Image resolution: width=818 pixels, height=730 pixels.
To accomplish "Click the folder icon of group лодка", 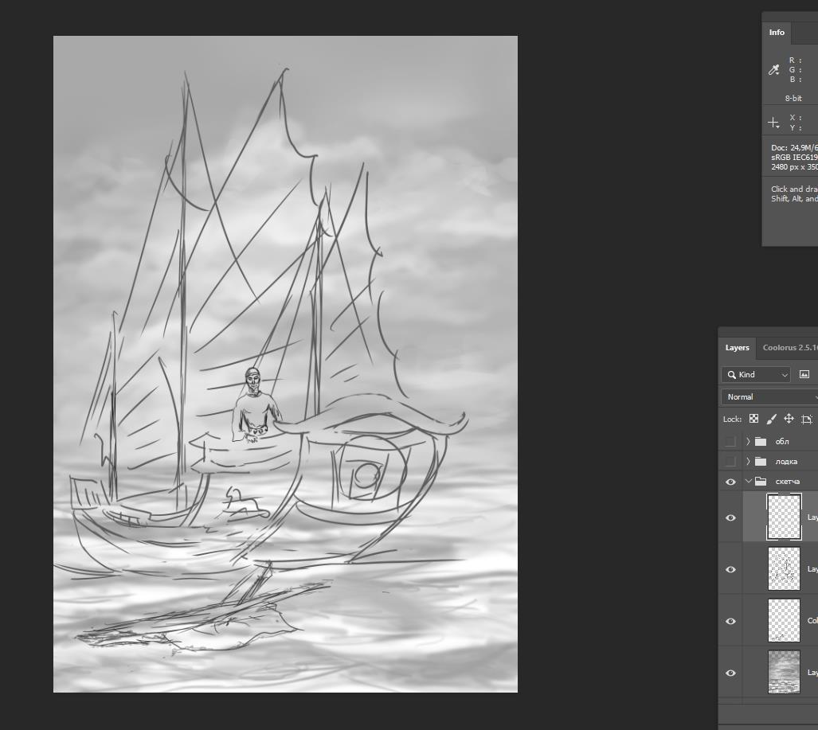I will pos(761,462).
